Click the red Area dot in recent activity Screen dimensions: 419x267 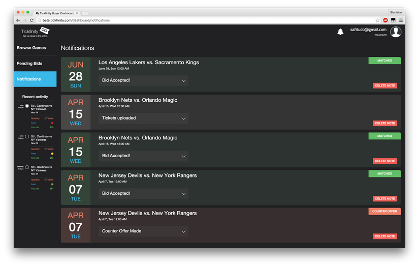coord(52,123)
